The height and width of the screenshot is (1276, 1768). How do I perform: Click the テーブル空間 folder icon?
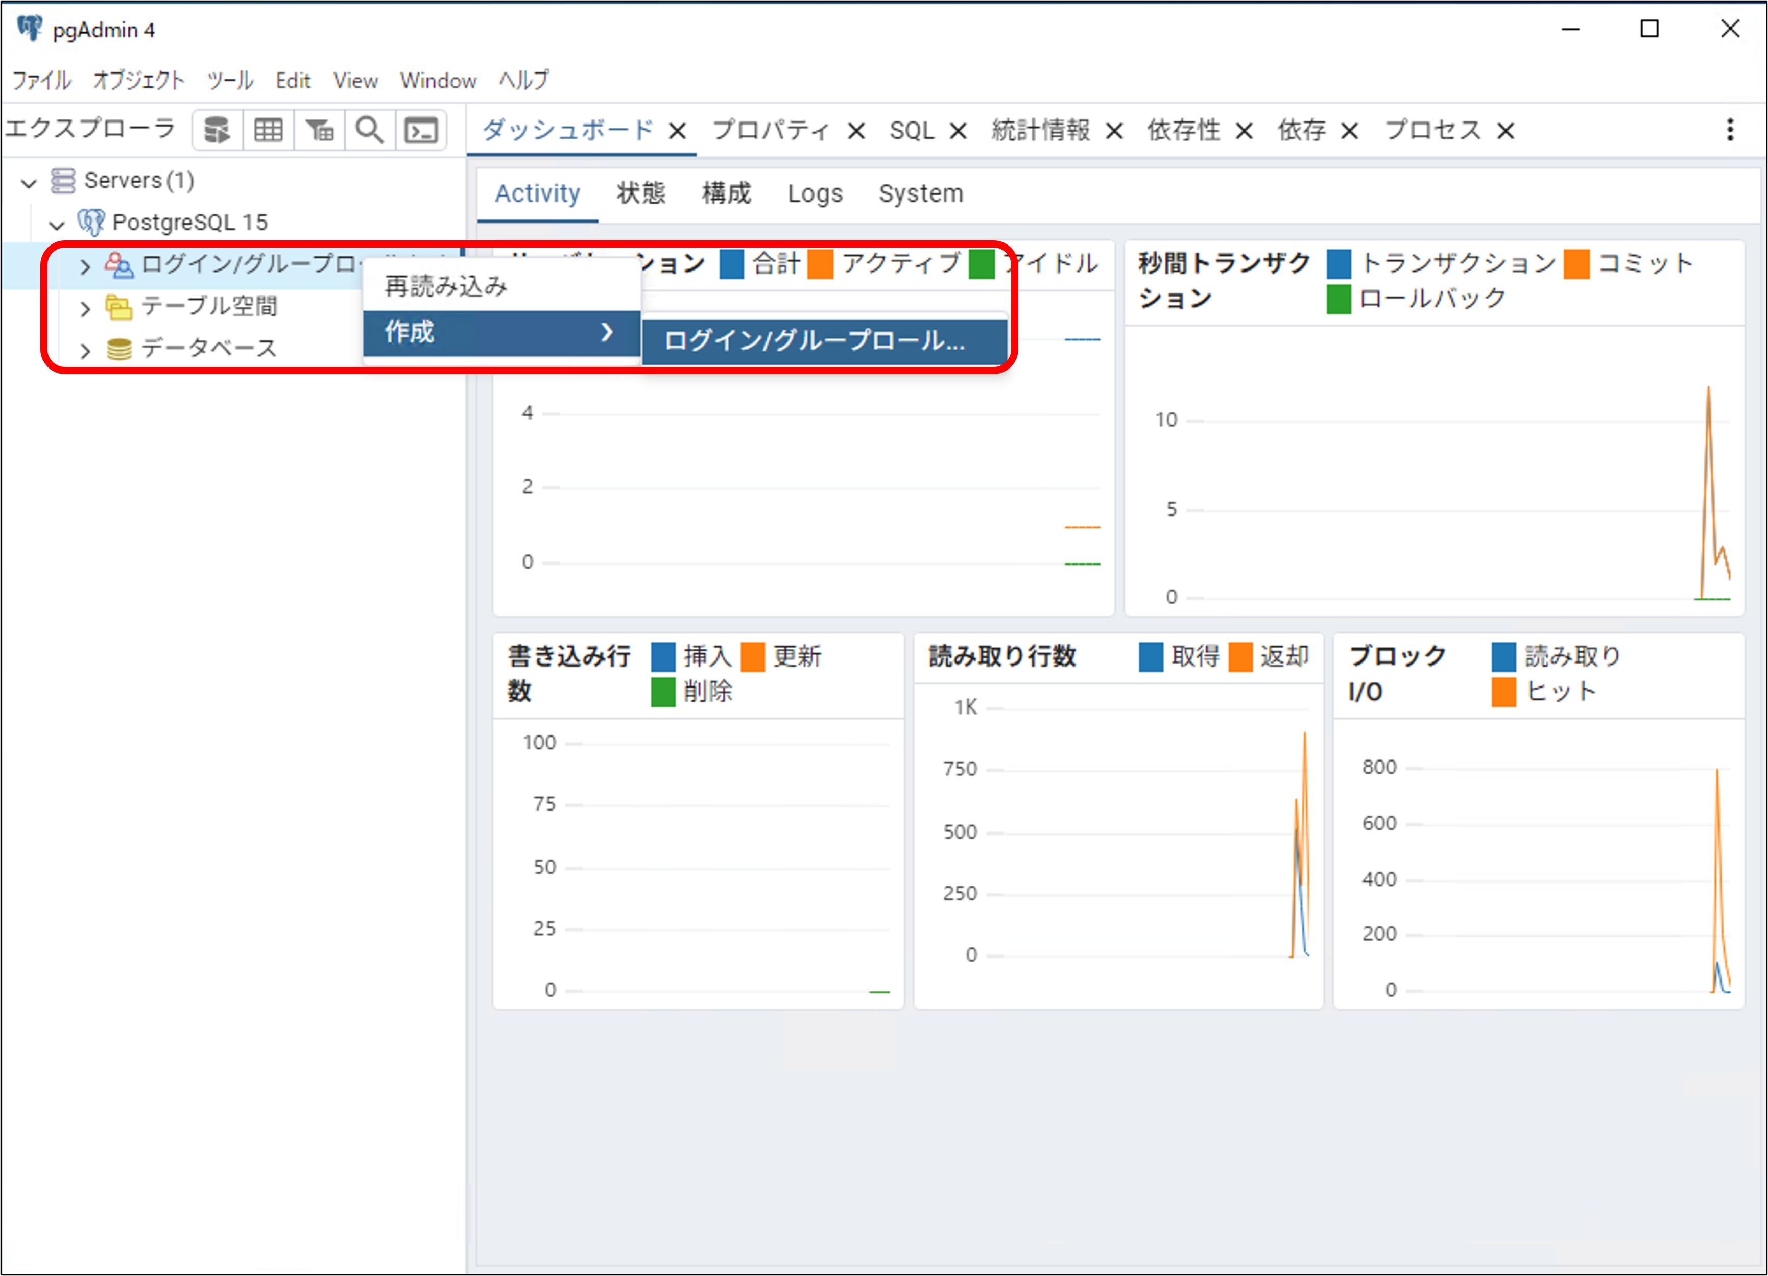point(118,307)
